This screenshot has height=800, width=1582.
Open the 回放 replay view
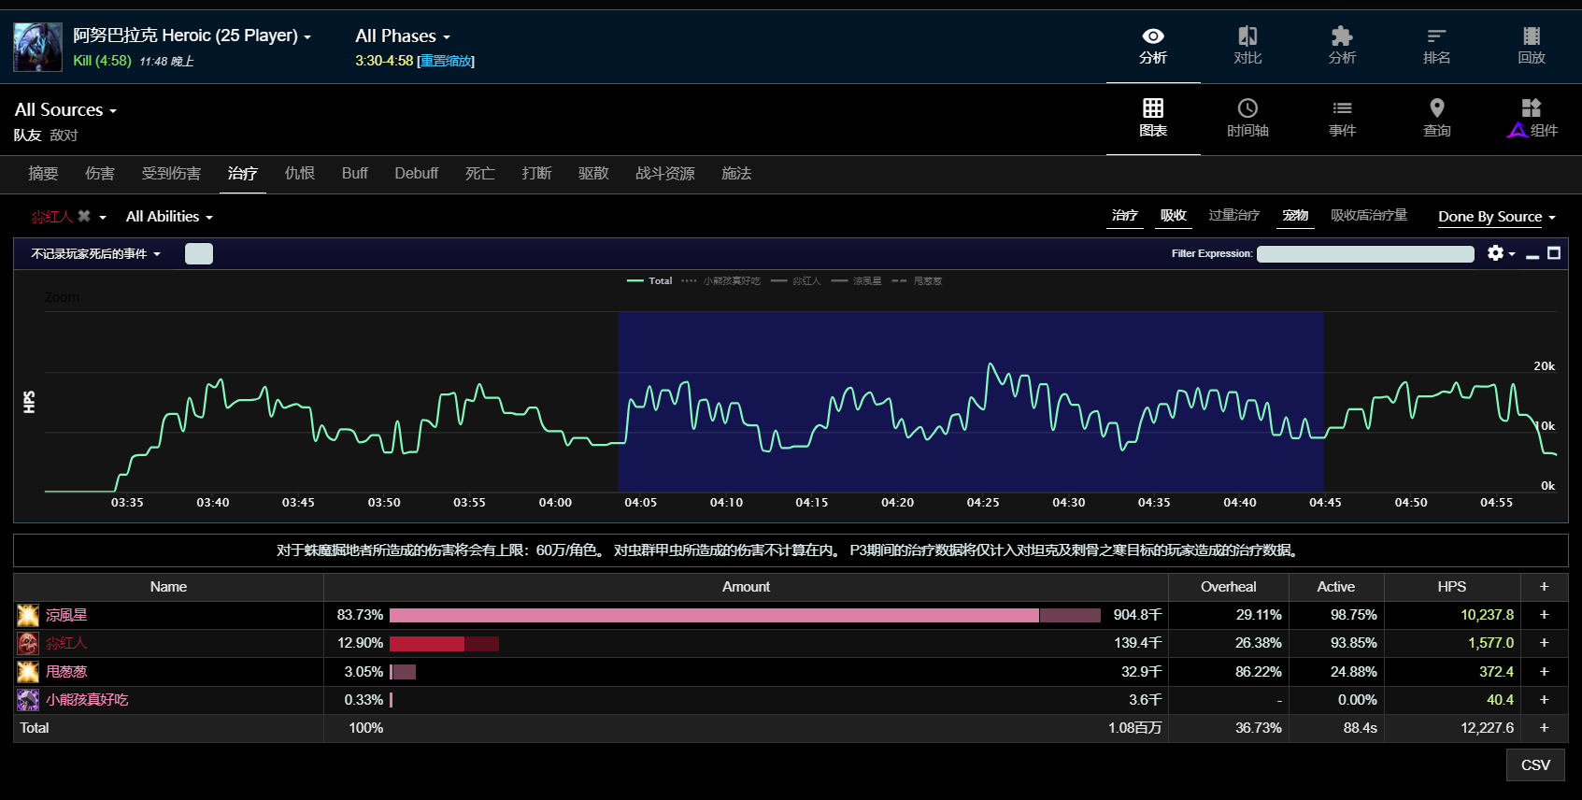(1531, 46)
